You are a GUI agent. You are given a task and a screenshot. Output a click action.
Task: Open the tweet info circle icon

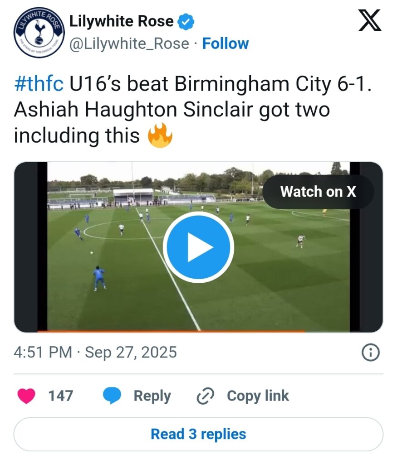coord(371,353)
